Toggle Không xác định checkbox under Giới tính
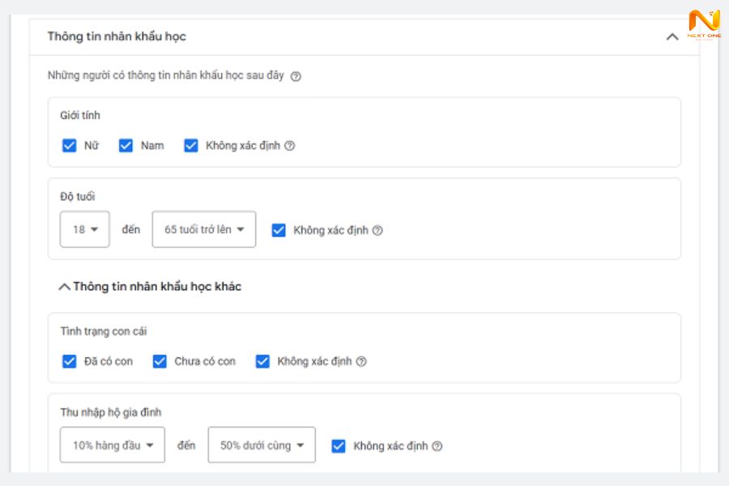The image size is (729, 486). tap(191, 146)
